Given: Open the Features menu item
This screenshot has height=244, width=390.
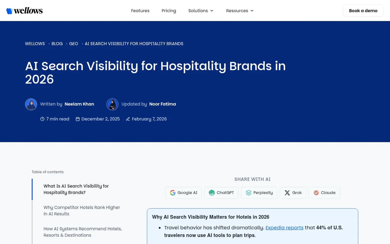Looking at the screenshot, I should point(140,11).
